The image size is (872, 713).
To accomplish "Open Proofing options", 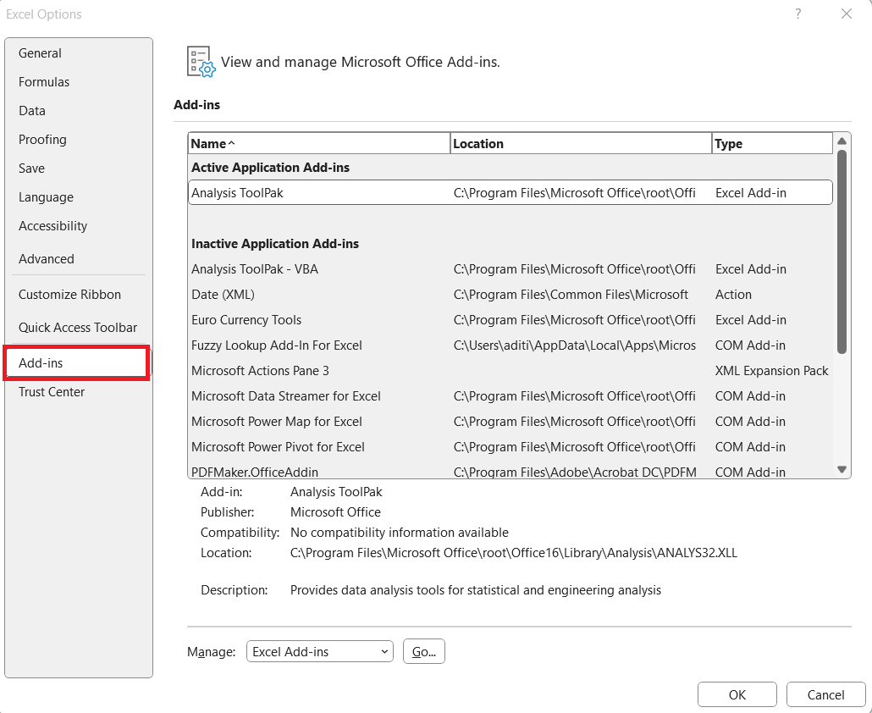I will 78,140.
